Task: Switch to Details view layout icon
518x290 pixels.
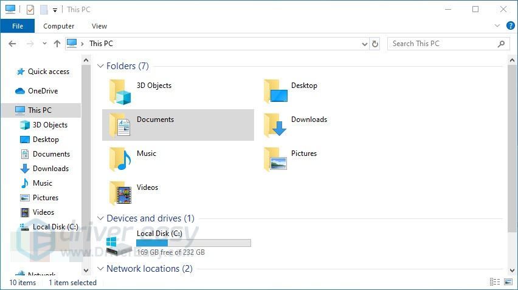Action: pyautogui.click(x=494, y=282)
